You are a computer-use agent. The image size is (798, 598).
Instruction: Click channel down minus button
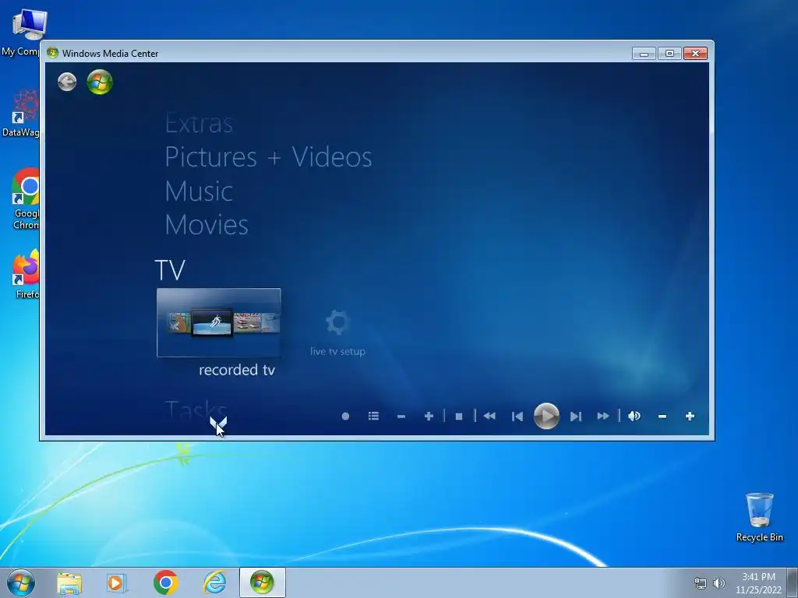[401, 417]
